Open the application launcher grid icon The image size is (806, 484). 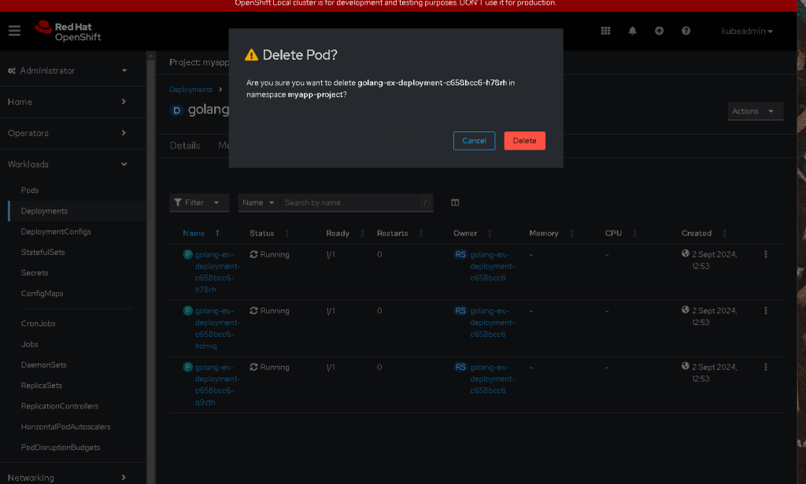tap(605, 31)
